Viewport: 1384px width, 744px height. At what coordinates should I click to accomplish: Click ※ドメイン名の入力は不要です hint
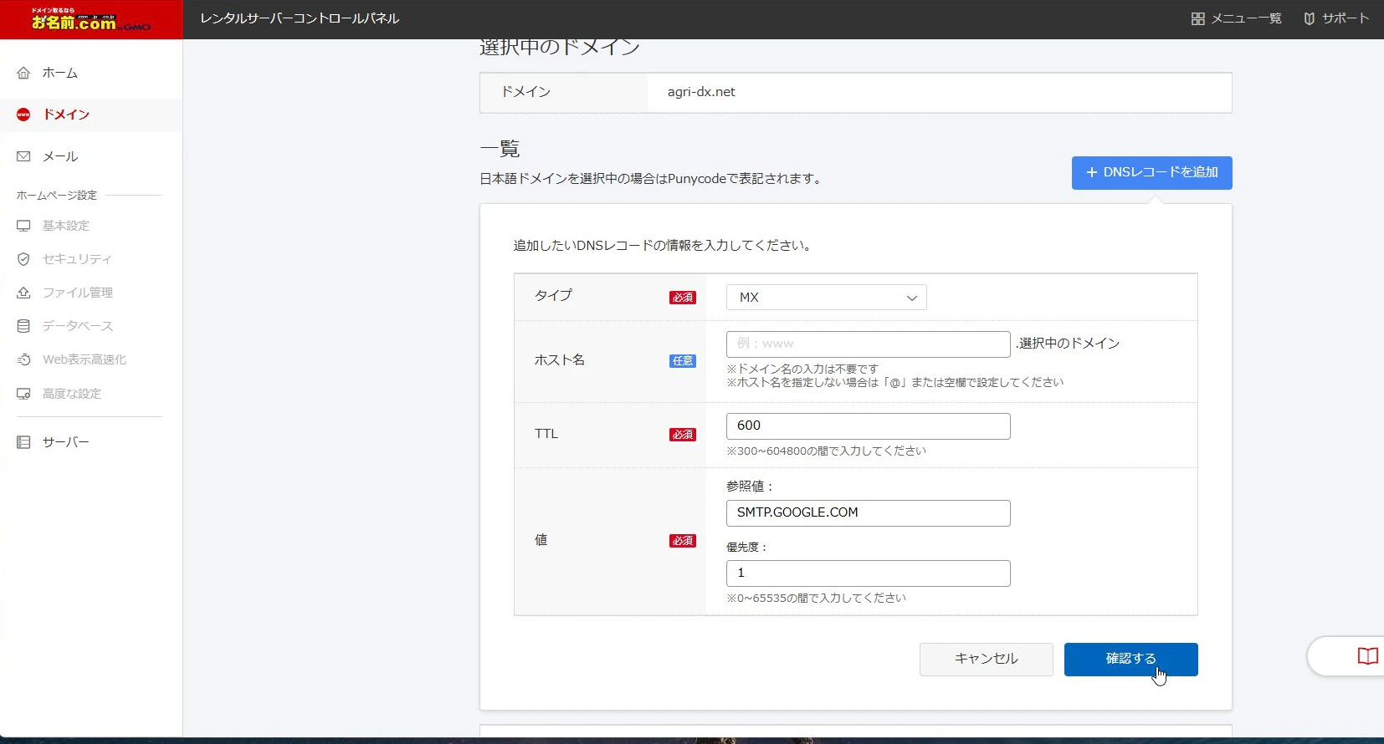(x=802, y=369)
